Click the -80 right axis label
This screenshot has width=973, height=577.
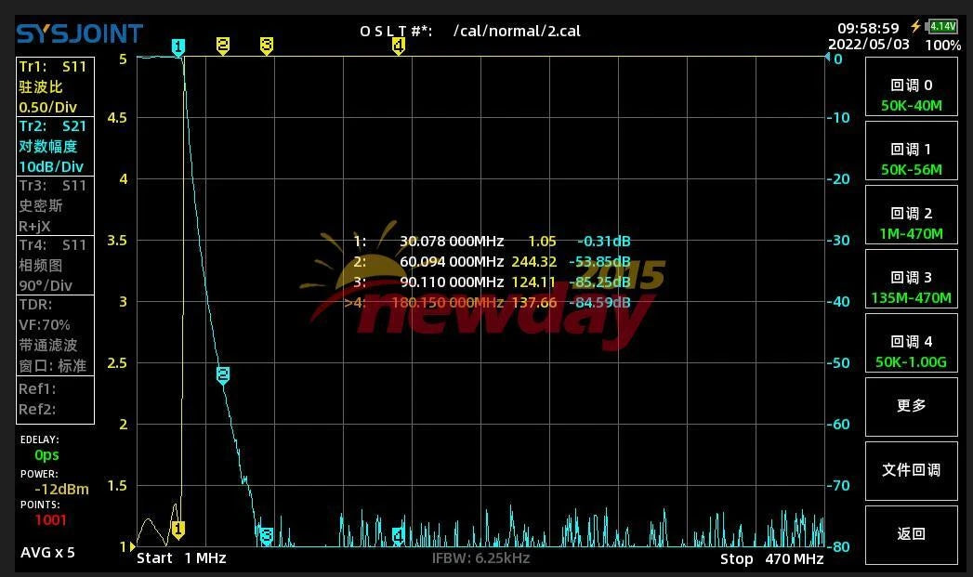pos(838,547)
